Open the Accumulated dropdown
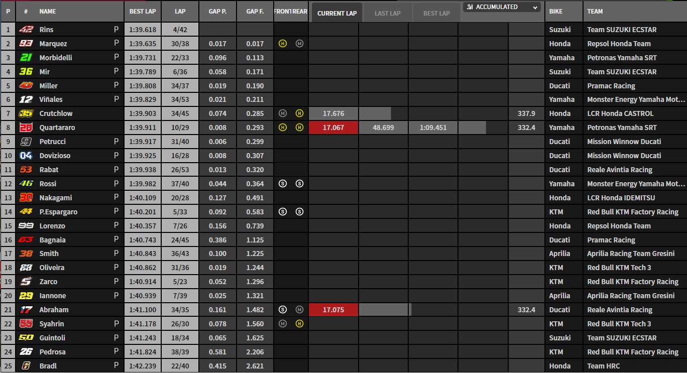Screen dimensions: 687x373 click(502, 7)
